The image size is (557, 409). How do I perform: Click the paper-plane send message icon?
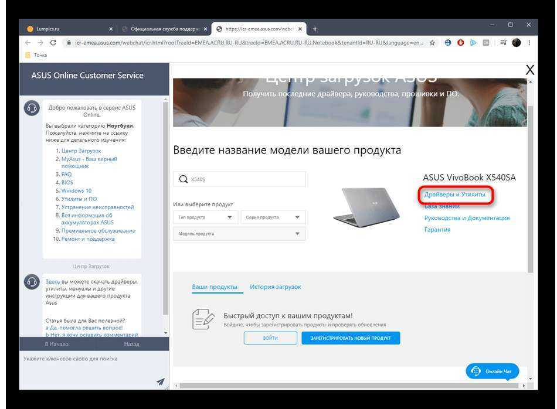(x=160, y=381)
